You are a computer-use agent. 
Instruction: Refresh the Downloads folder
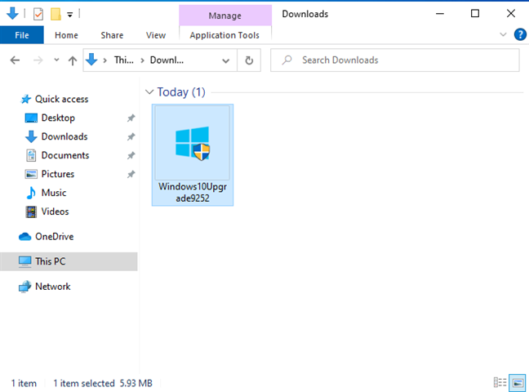(249, 60)
